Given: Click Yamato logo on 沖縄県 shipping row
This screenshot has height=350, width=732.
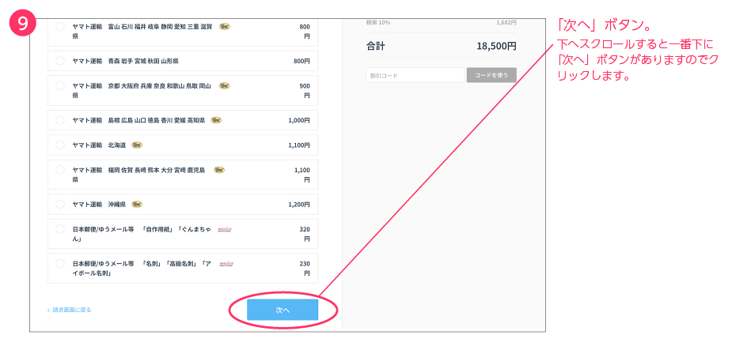Looking at the screenshot, I should coord(137,204).
